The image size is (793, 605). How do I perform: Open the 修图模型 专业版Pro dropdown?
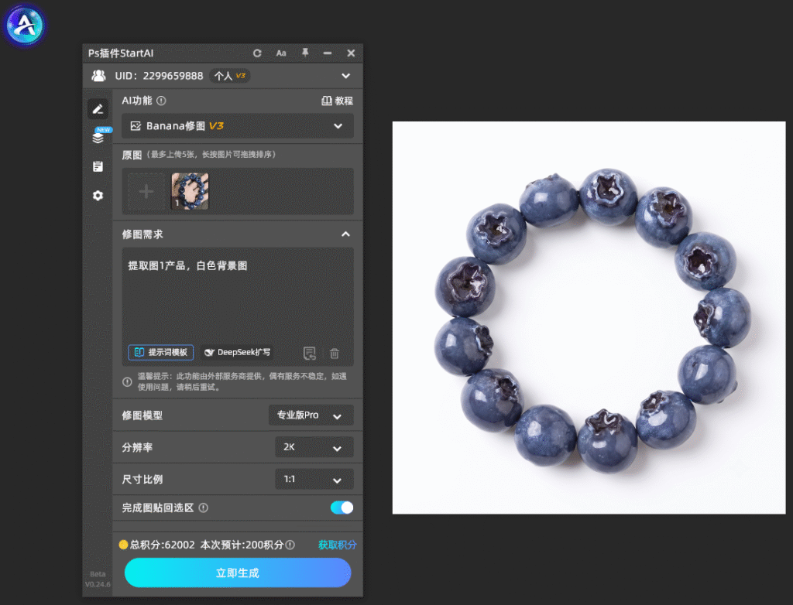[x=311, y=415]
